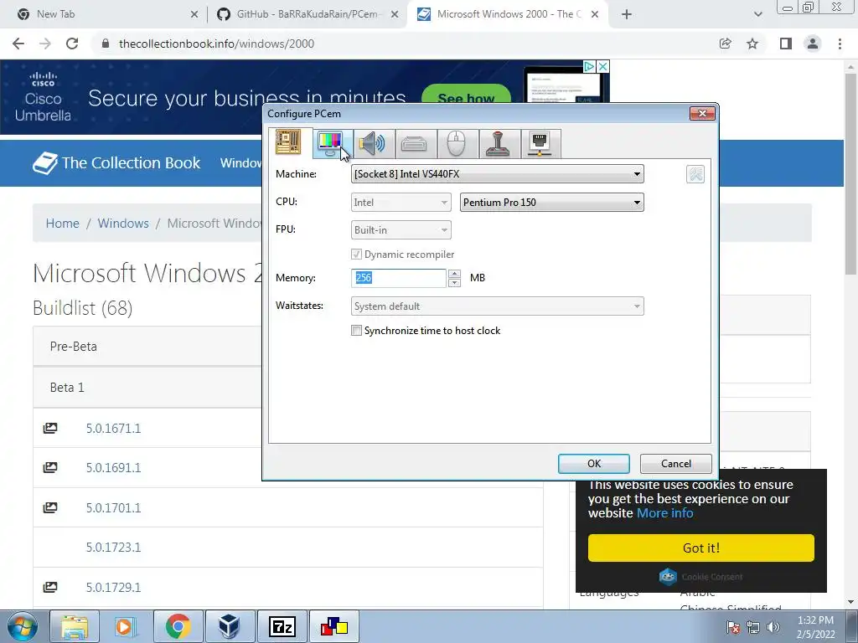Select the Pre-Beta buildlist header
The image size is (858, 643).
tap(147, 346)
